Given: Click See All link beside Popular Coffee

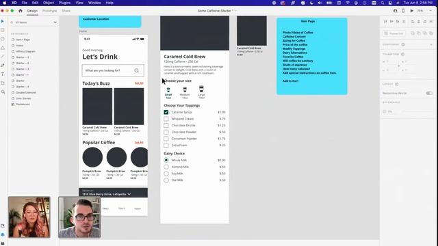Looking at the screenshot, I should coord(139,143).
